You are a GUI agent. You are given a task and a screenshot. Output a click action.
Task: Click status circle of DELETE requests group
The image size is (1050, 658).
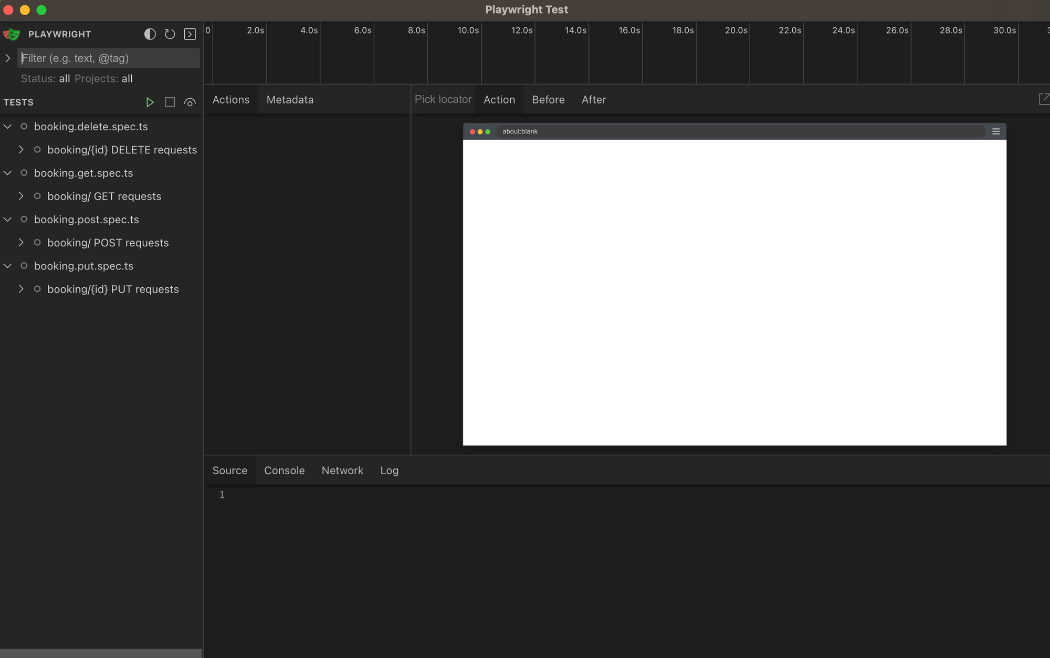[x=37, y=150]
